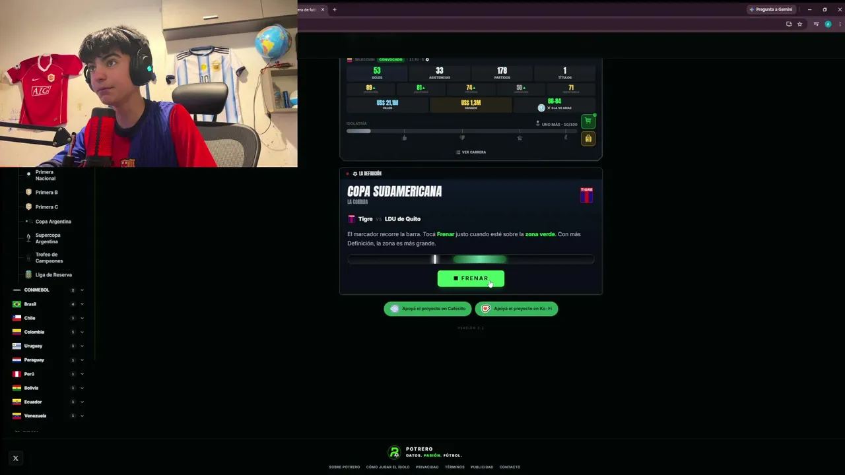Expand the Paraguay leagues list
The height and width of the screenshot is (475, 845).
[82, 360]
